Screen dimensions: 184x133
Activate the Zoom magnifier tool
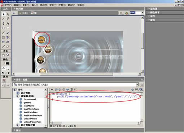(8, 55)
